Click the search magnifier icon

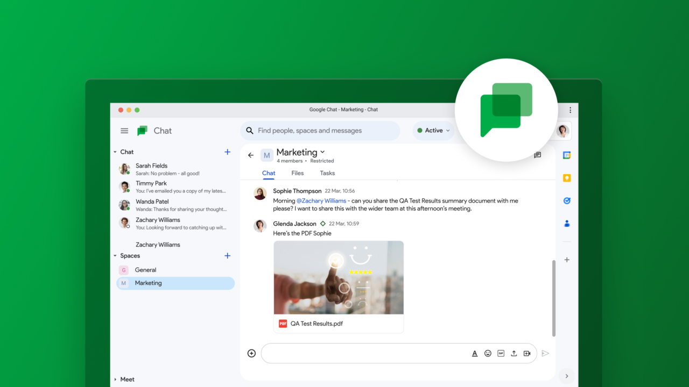tap(250, 131)
